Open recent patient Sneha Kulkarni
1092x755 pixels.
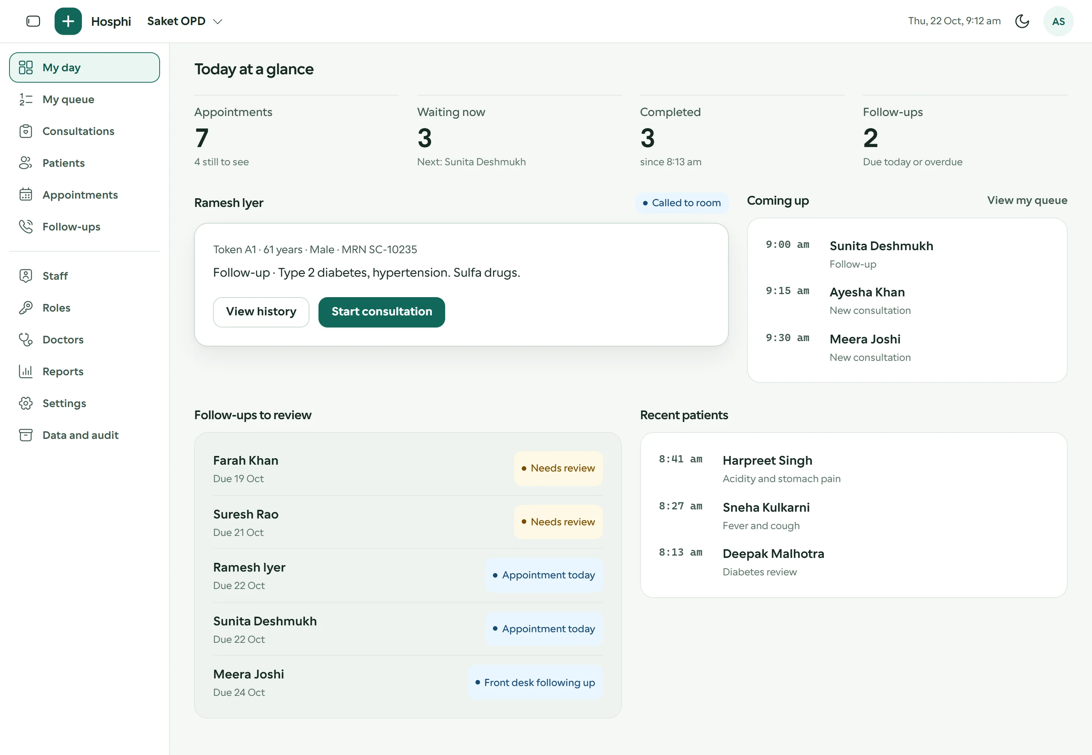tap(854, 515)
